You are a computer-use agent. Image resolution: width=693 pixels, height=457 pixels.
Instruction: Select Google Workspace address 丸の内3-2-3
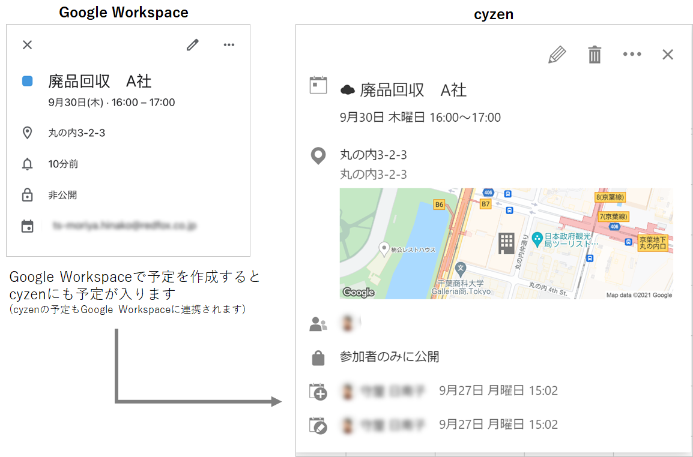tap(77, 133)
